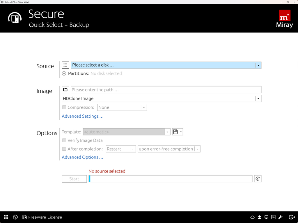The width and height of the screenshot is (298, 223).
Task: Click the Advanced Settings link
Action: click(83, 116)
